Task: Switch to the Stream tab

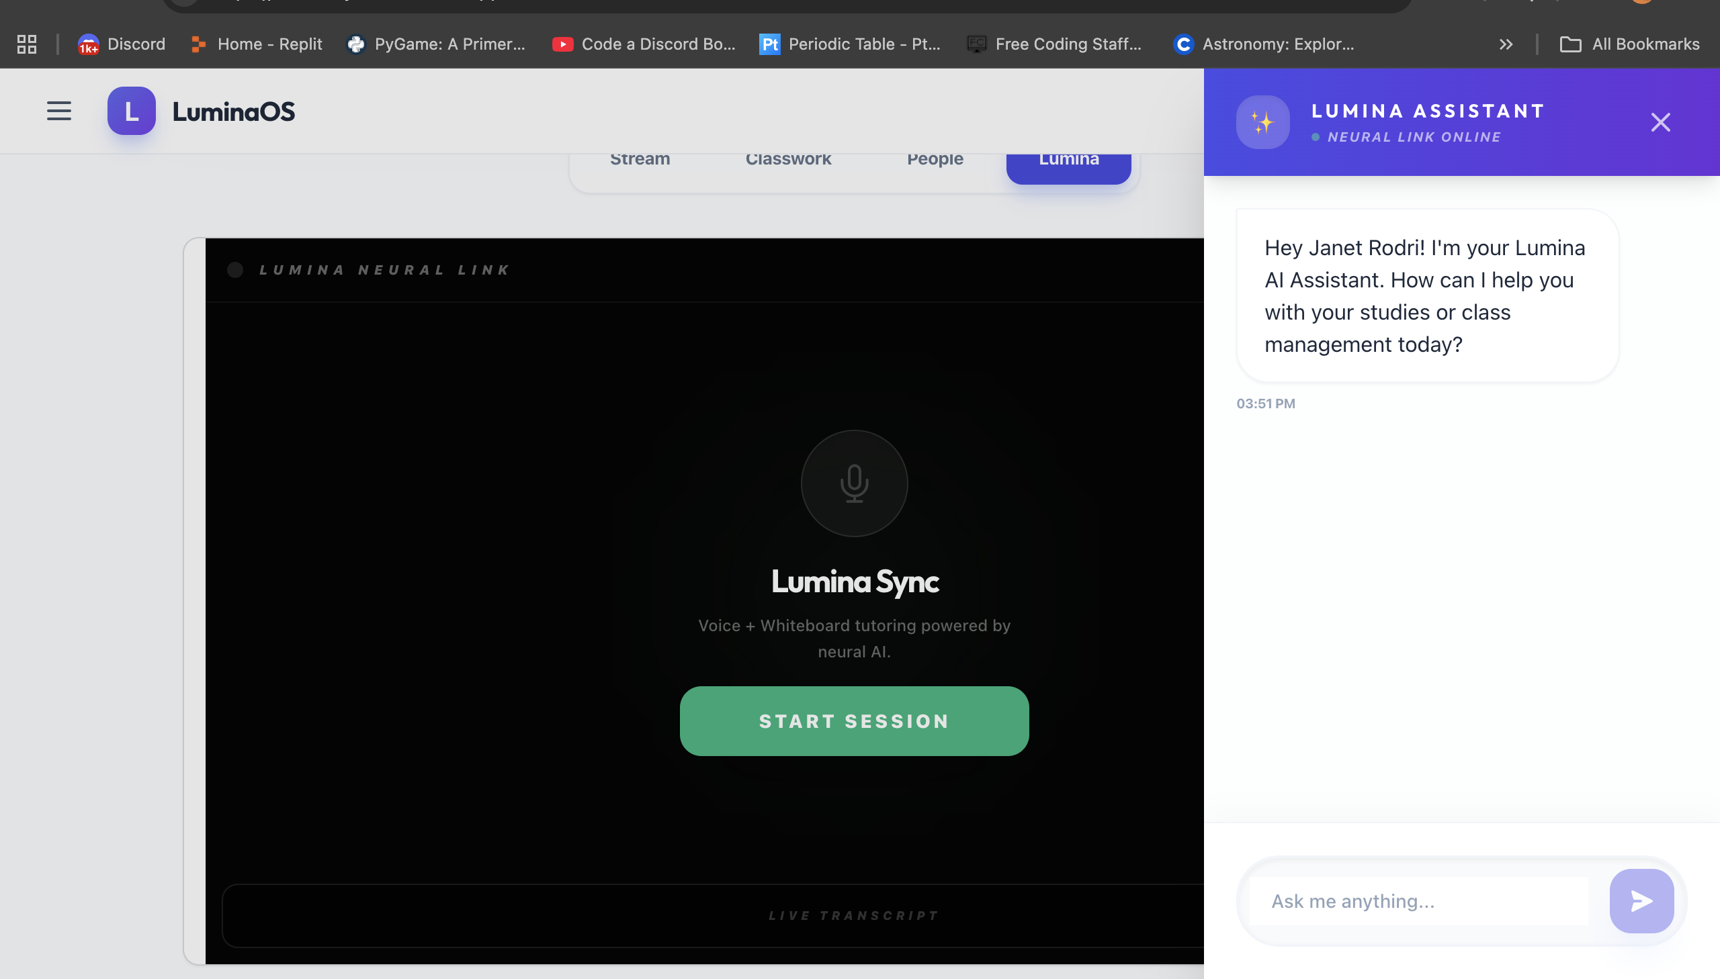Action: (640, 160)
